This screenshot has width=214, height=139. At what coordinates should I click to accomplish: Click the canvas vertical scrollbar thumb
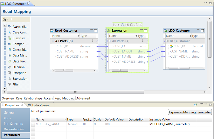click(209, 39)
